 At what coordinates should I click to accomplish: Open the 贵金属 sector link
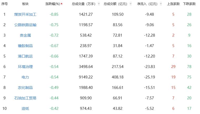[25, 35]
